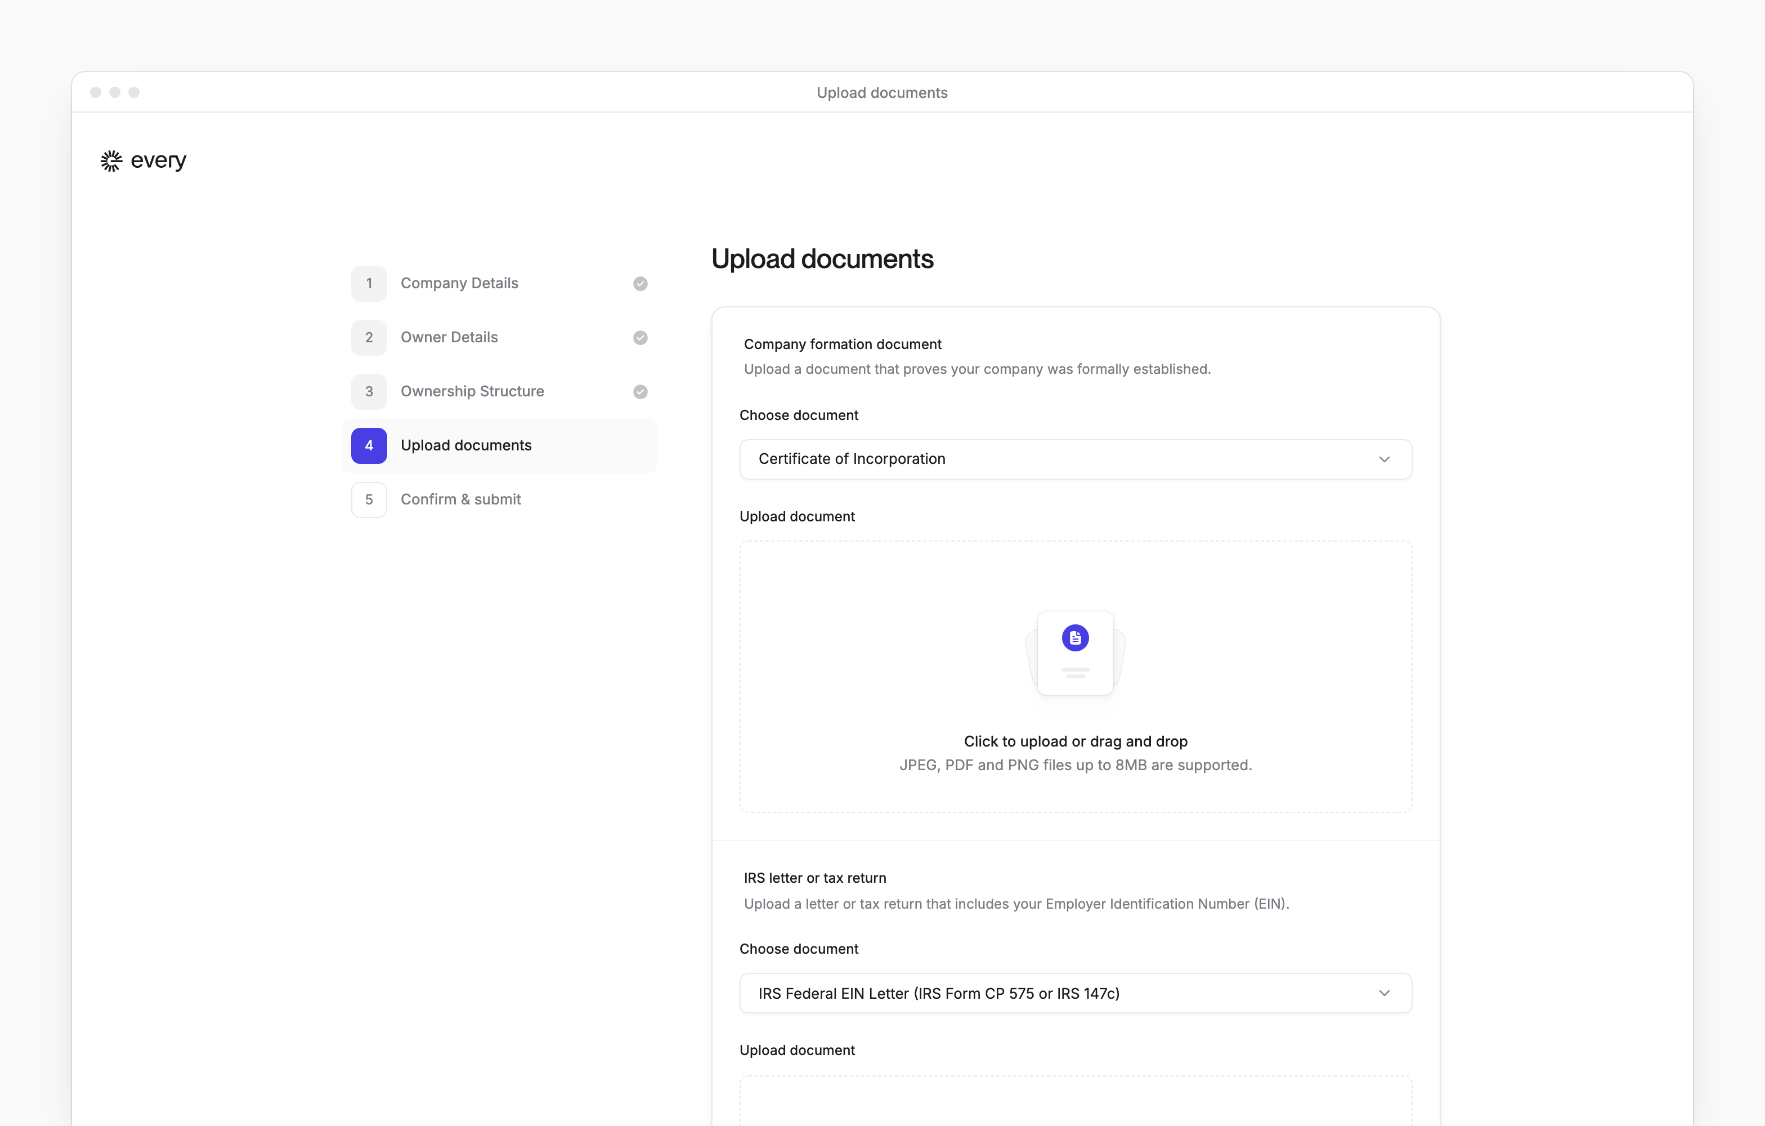This screenshot has height=1126, width=1765.
Task: Click 'Upload document' label under IRS dropdown
Action: pos(797,1051)
